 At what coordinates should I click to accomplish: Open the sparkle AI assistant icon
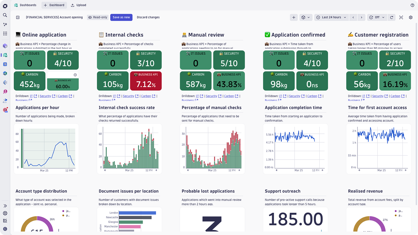[x=5, y=24]
